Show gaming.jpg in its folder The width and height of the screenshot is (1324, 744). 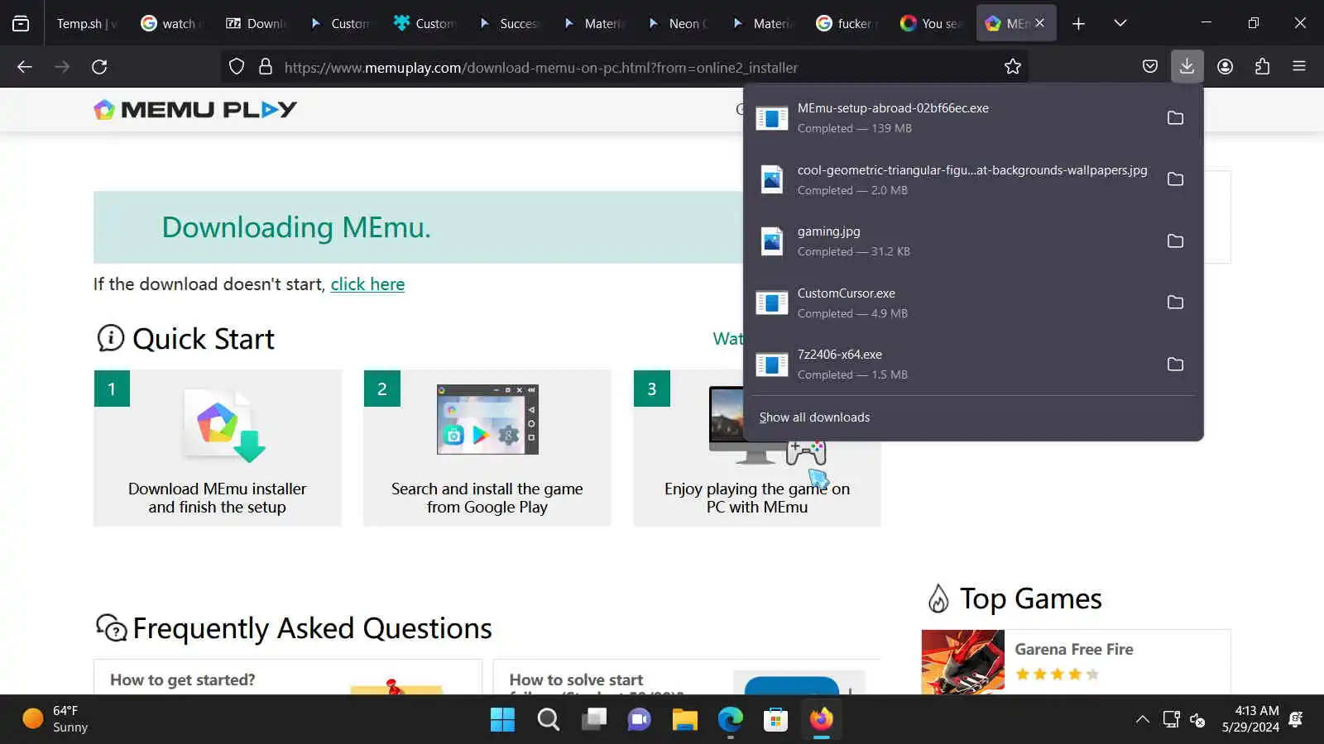click(x=1175, y=241)
